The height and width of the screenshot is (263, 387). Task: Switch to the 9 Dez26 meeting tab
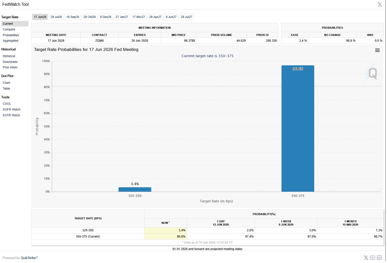click(106, 17)
